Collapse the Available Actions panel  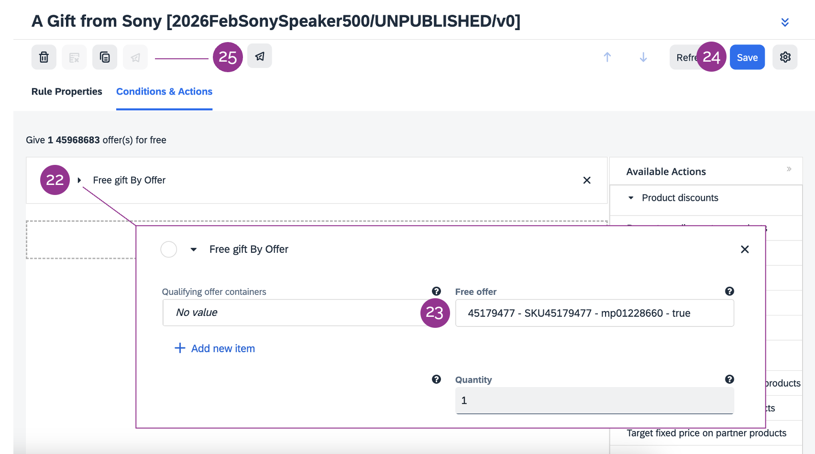coord(789,169)
